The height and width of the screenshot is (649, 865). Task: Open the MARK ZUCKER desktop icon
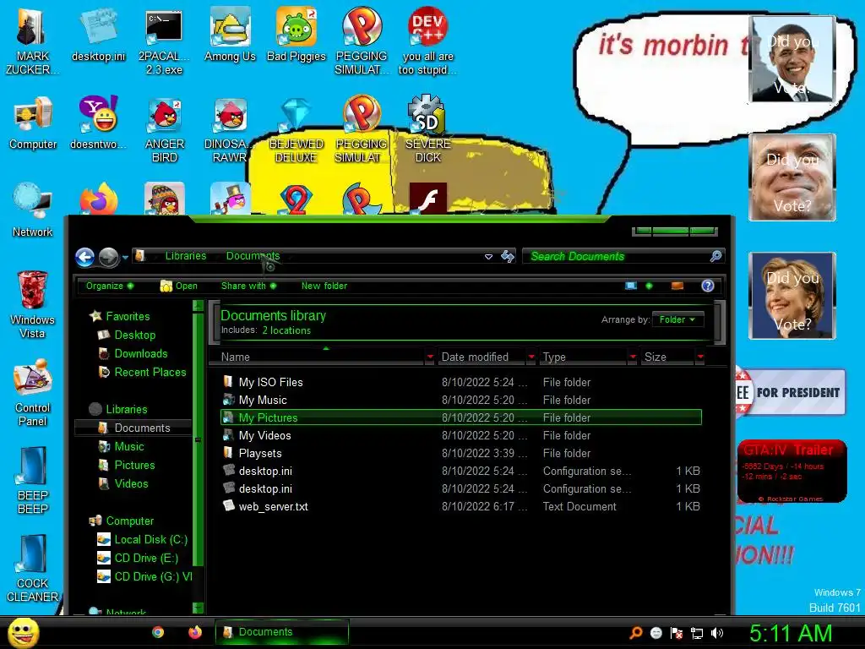[x=32, y=41]
